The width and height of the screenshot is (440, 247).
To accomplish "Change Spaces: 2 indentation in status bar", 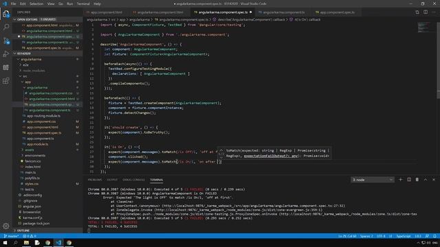I will point(366,236).
